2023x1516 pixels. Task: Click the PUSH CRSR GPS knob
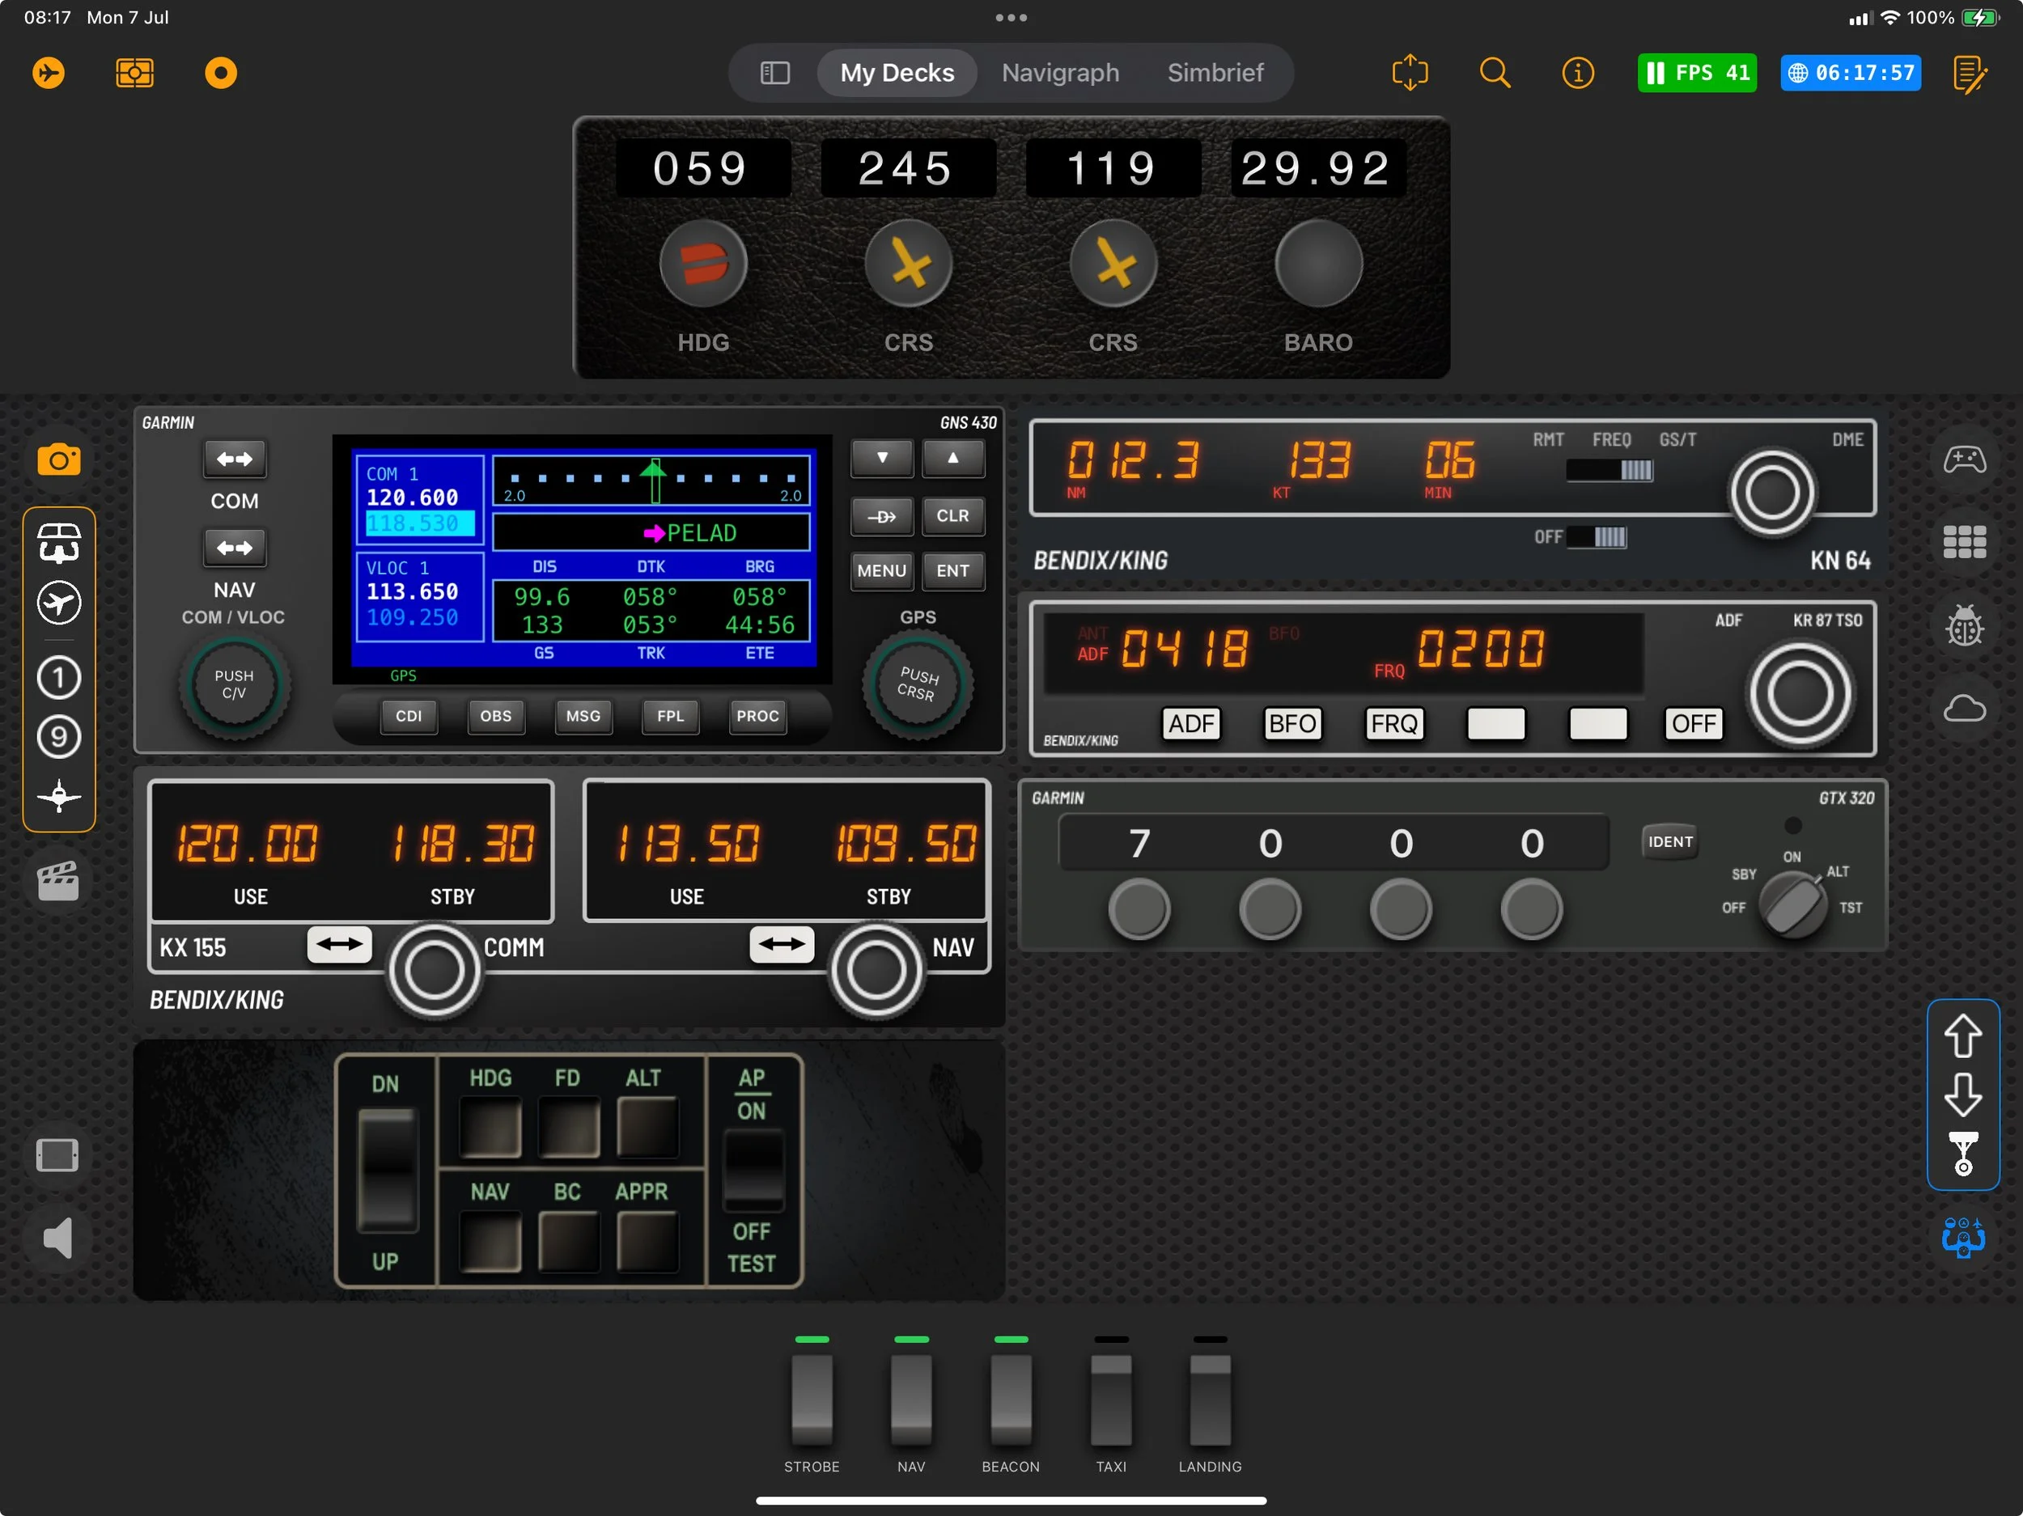[918, 684]
